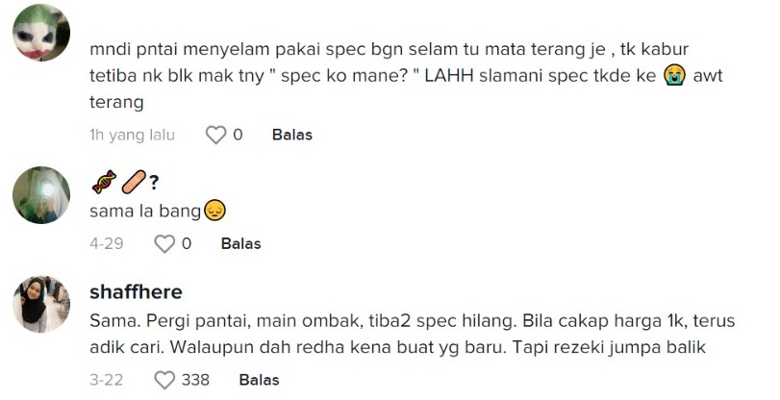Click the 338 like count
Screen dimensions: 780x400
pos(195,380)
